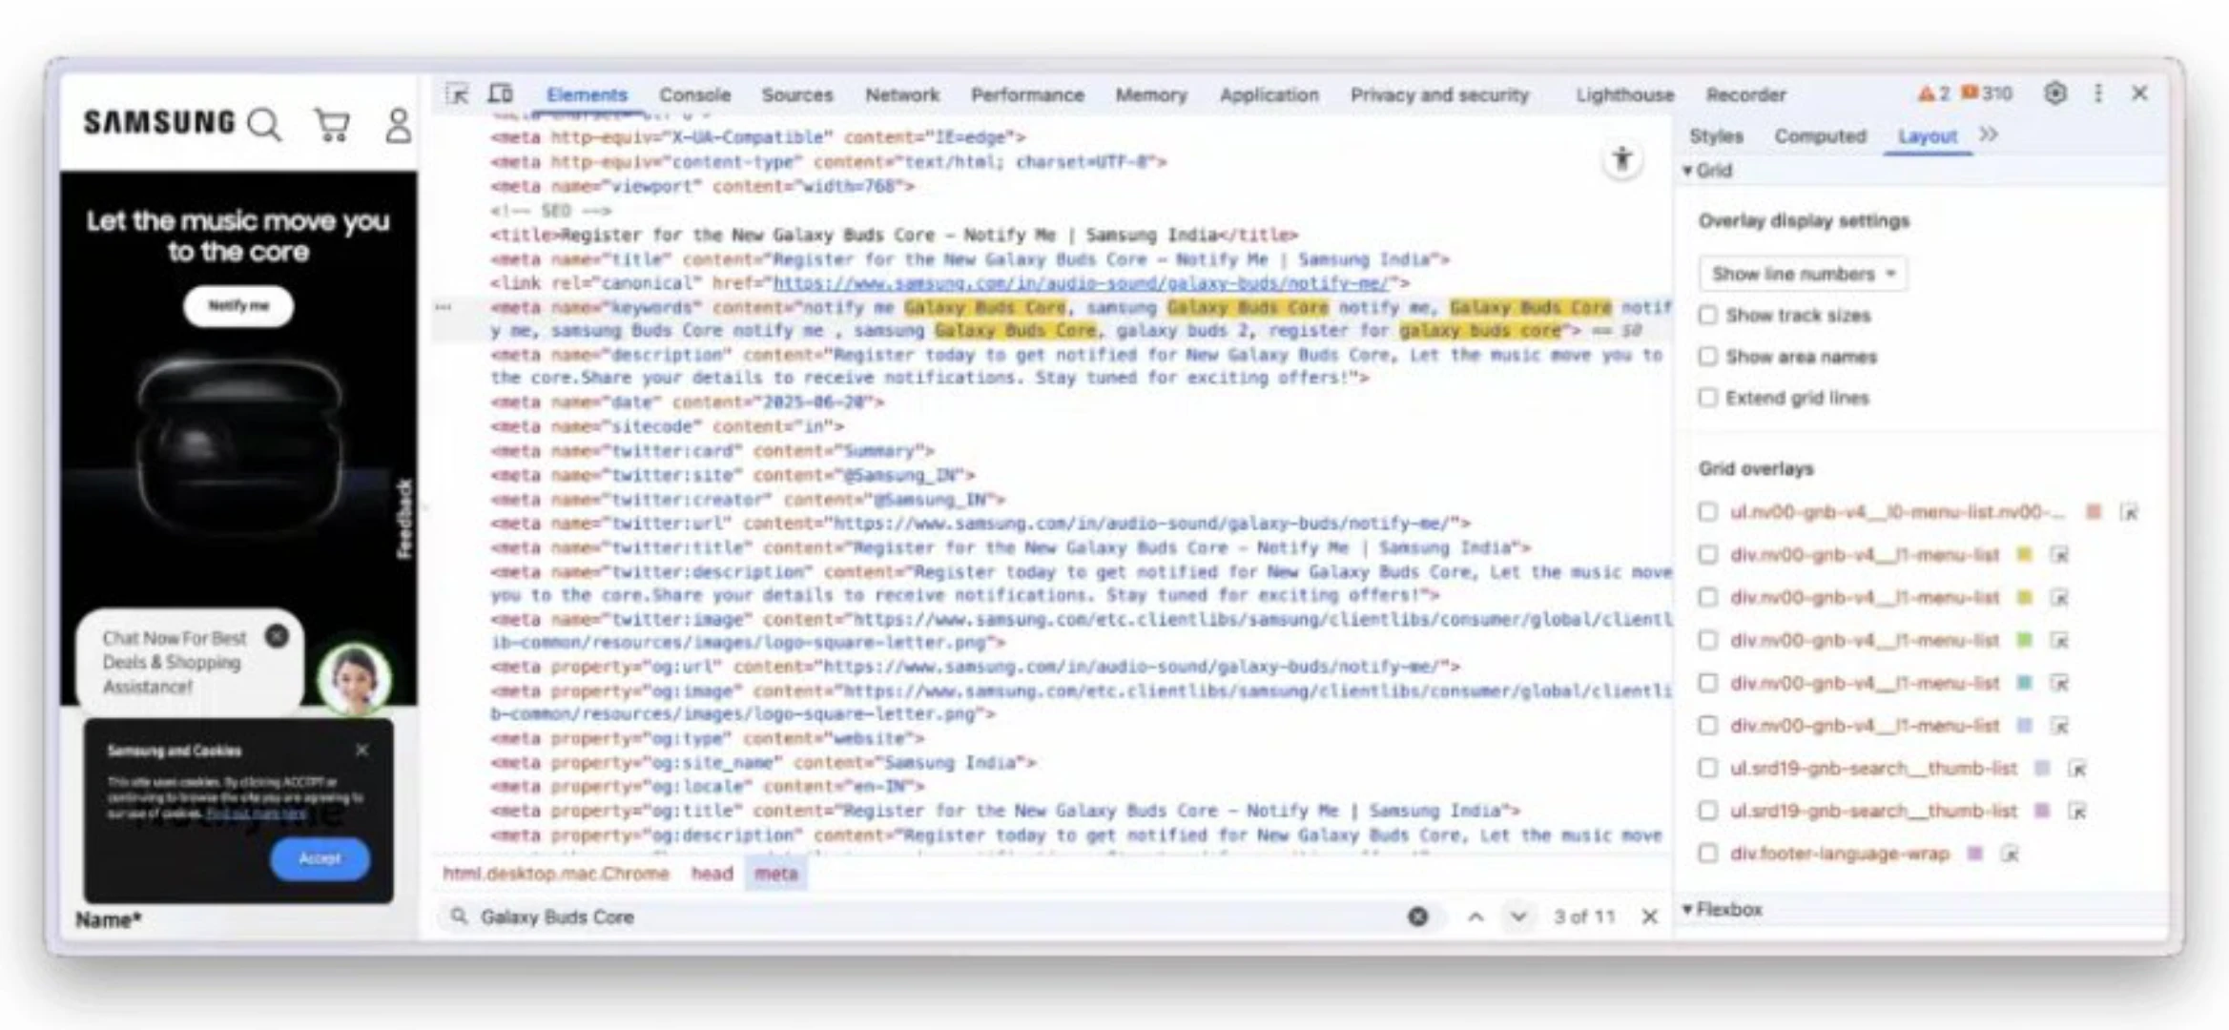Image resolution: width=2229 pixels, height=1030 pixels.
Task: Open DevTools settings gear
Action: pyautogui.click(x=2055, y=93)
